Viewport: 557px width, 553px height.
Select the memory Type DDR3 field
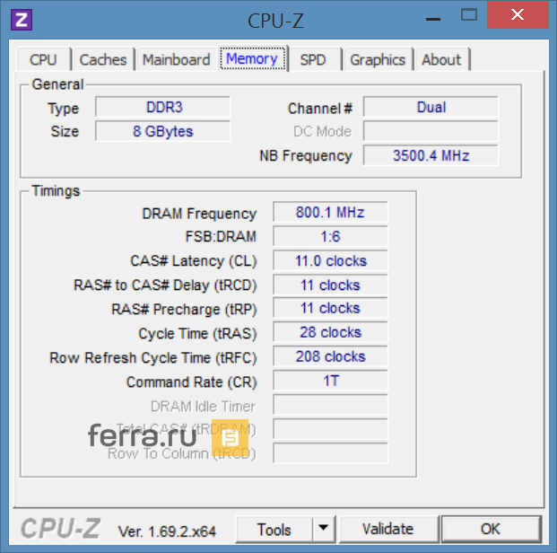[163, 108]
